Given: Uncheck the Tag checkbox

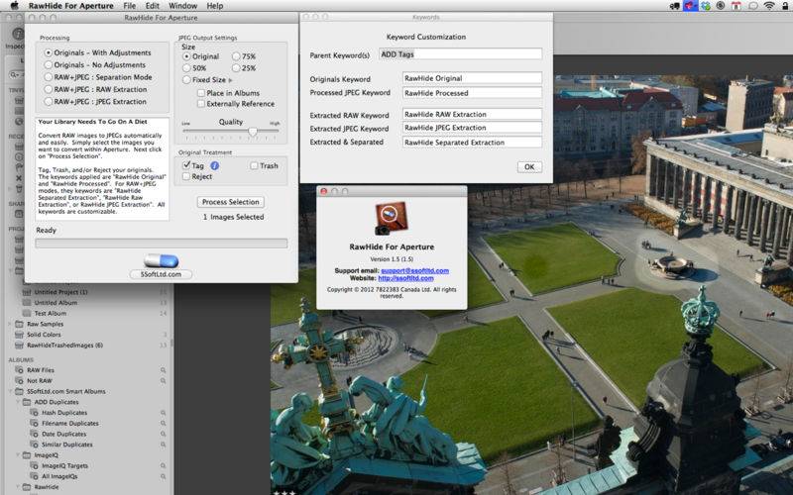Looking at the screenshot, I should (186, 165).
